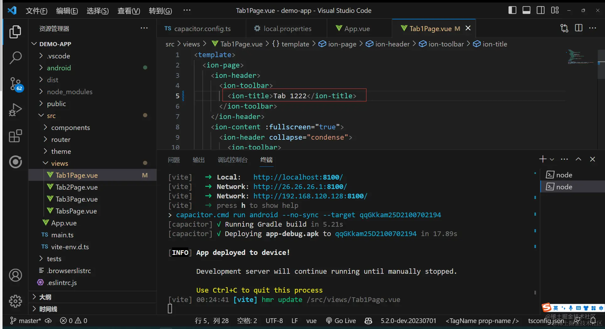Maximize the terminal panel size

pos(578,159)
